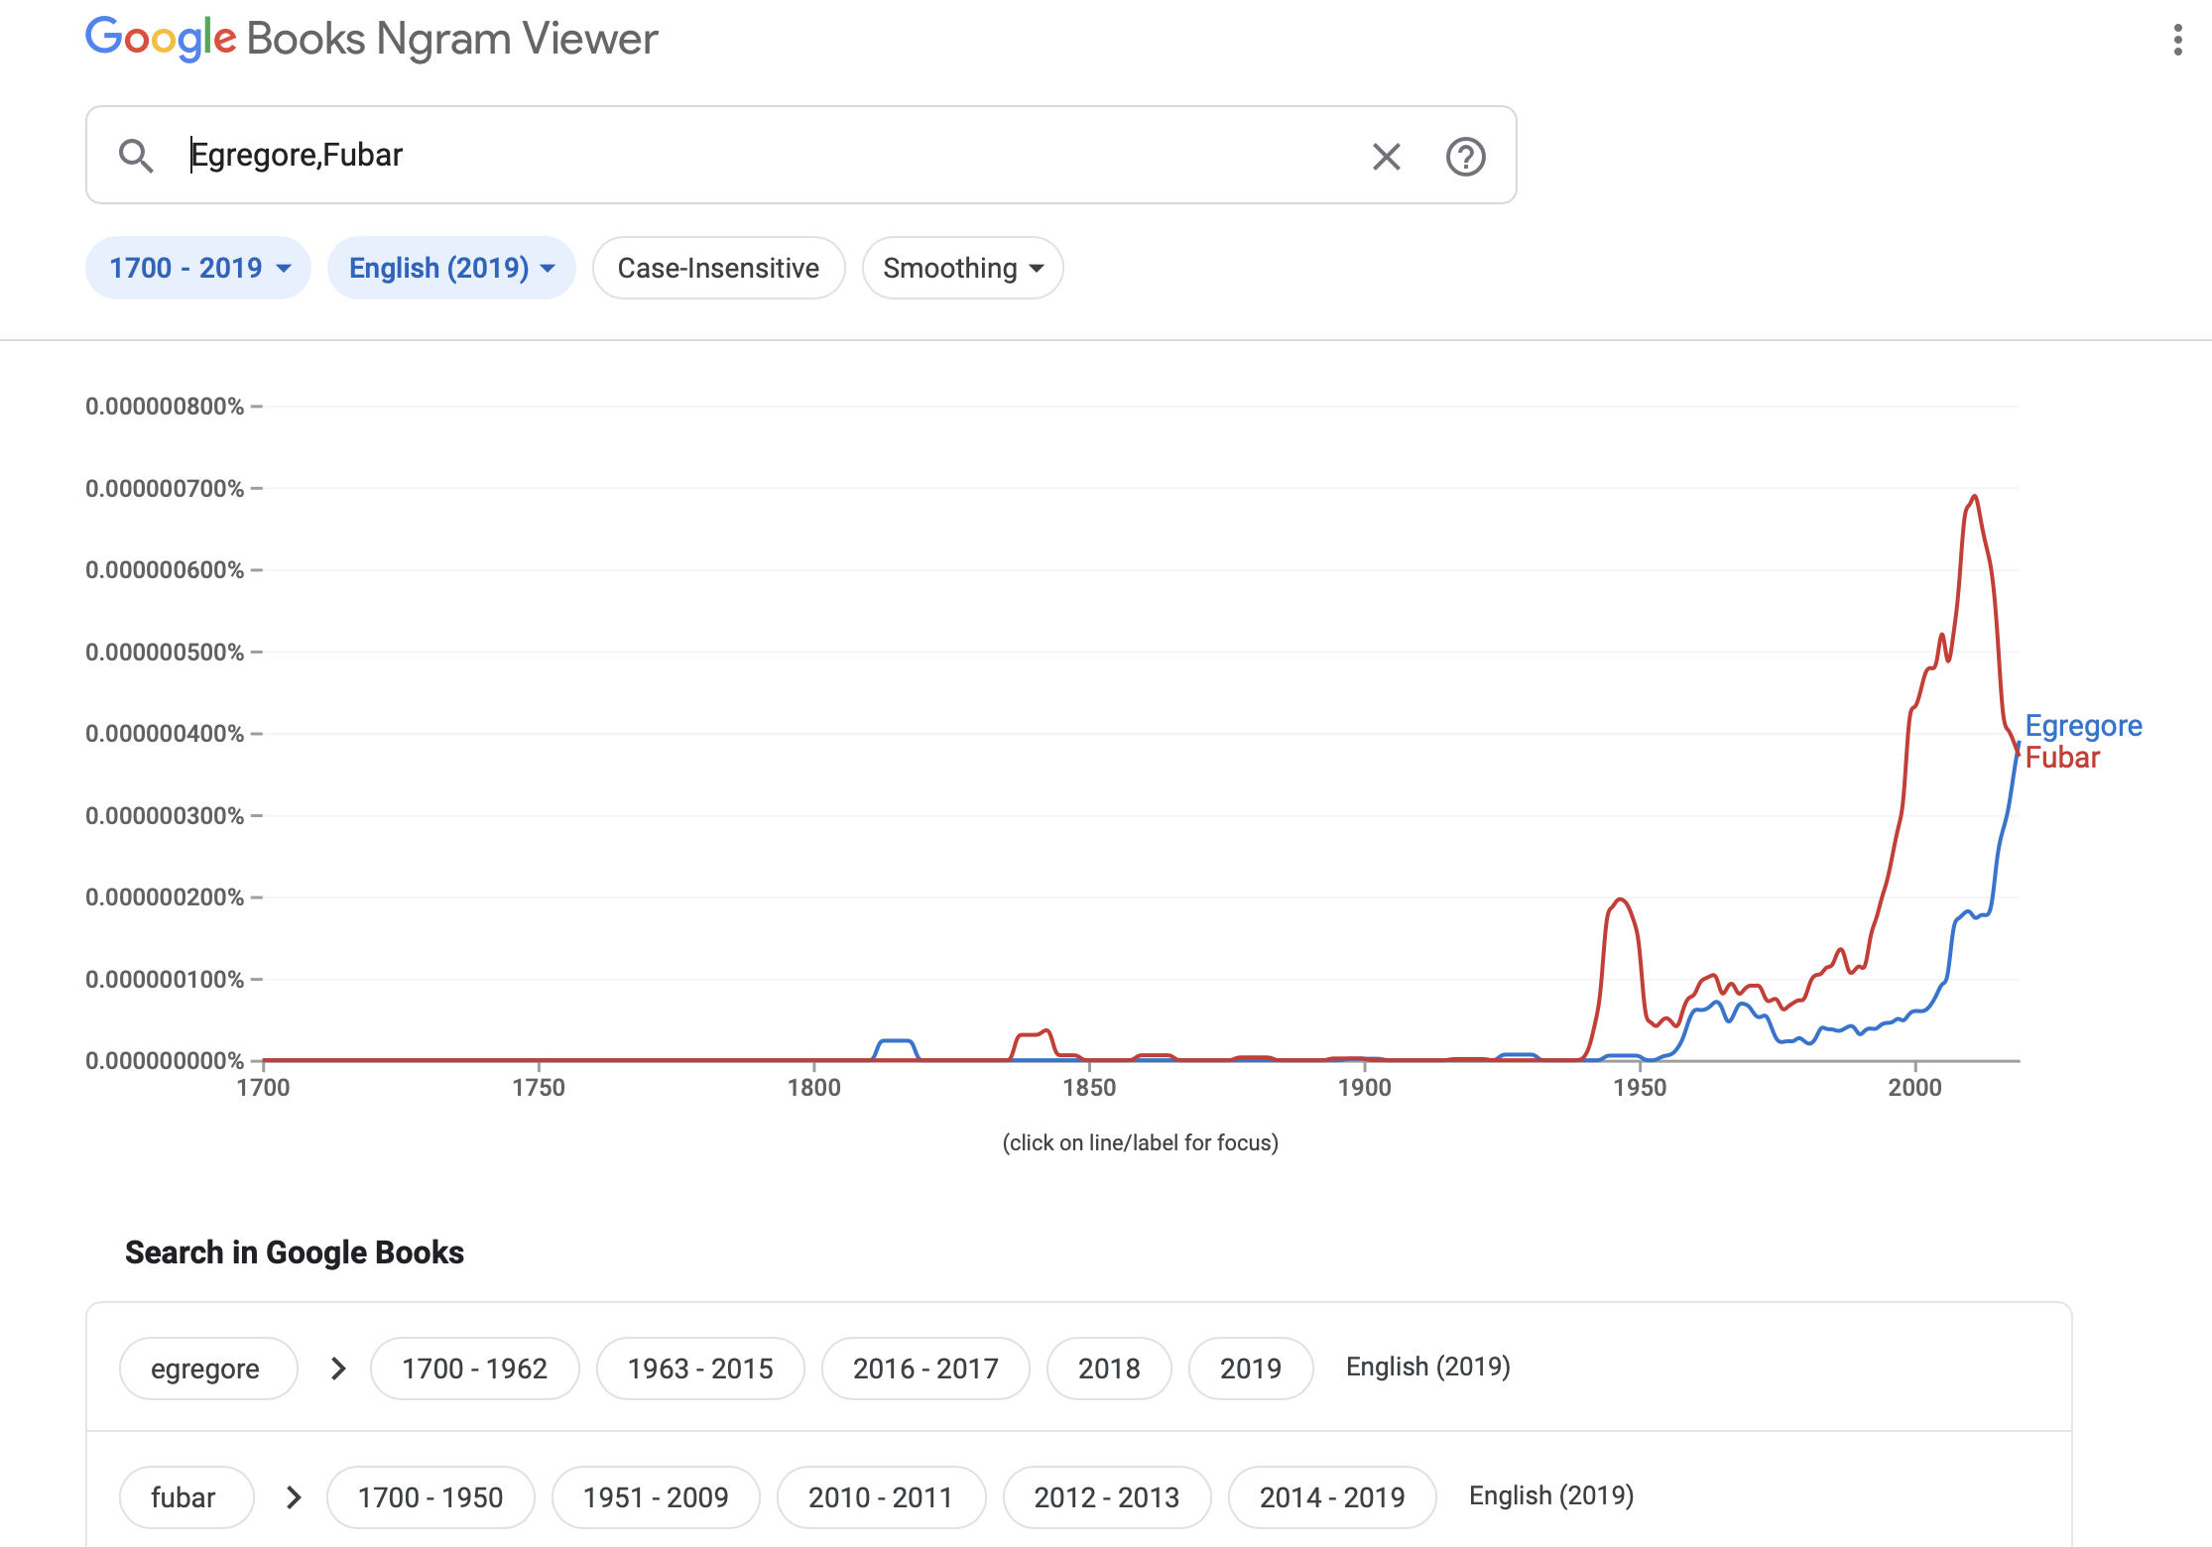Select the fubar search chip
Image resolution: width=2212 pixels, height=1547 pixels.
point(184,1497)
